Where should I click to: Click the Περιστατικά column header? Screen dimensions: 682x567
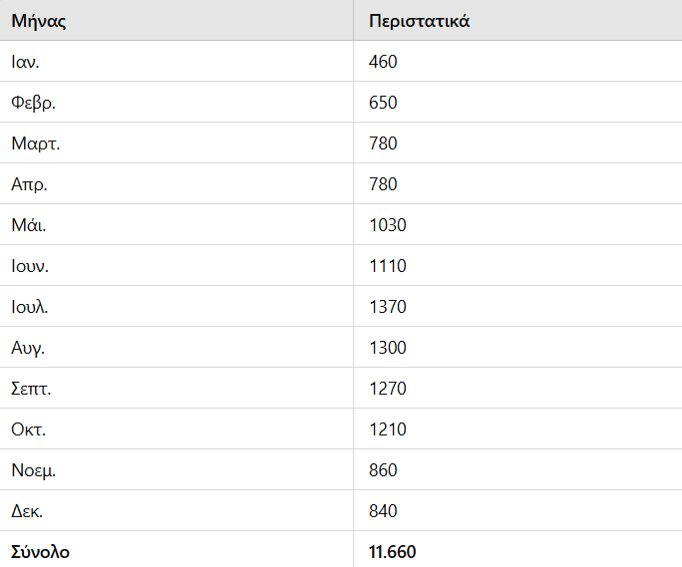pyautogui.click(x=517, y=20)
